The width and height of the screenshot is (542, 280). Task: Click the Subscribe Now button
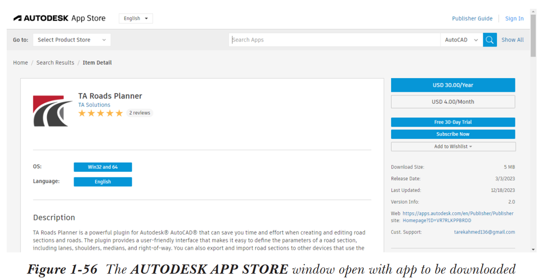pos(453,134)
